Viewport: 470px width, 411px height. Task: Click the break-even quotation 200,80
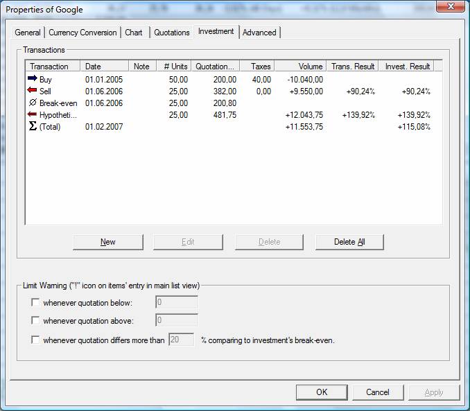[x=225, y=103]
